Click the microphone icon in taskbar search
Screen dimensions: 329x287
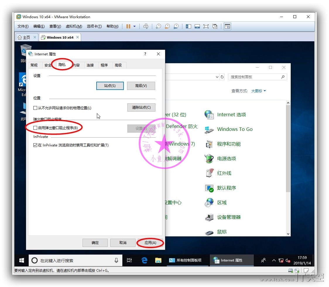click(116, 261)
